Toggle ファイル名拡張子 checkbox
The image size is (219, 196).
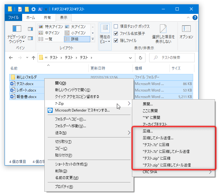pyautogui.click(x=116, y=33)
